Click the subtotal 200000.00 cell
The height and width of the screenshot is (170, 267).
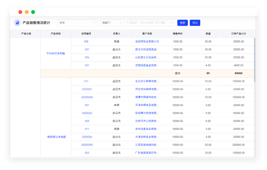click(x=239, y=145)
